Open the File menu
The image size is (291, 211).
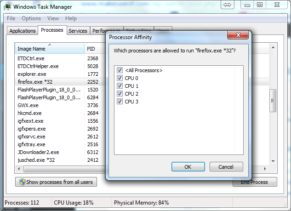point(11,18)
